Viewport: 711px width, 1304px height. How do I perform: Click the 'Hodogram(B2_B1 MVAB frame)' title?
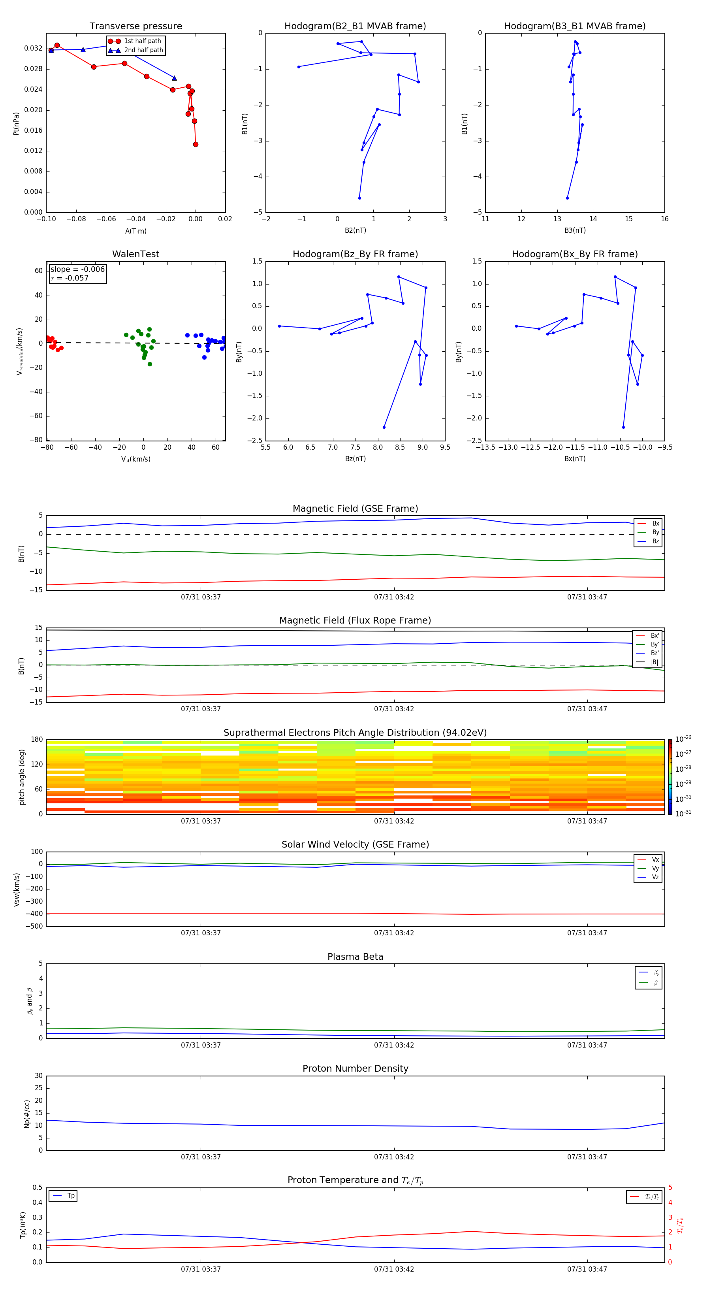[355, 26]
